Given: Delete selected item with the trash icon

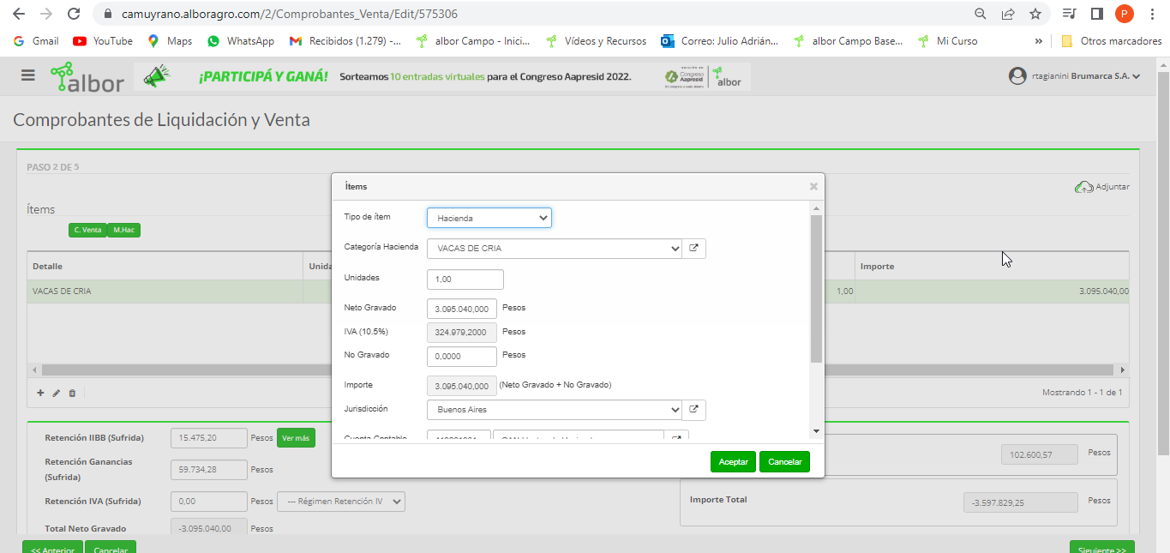Looking at the screenshot, I should click(x=72, y=393).
